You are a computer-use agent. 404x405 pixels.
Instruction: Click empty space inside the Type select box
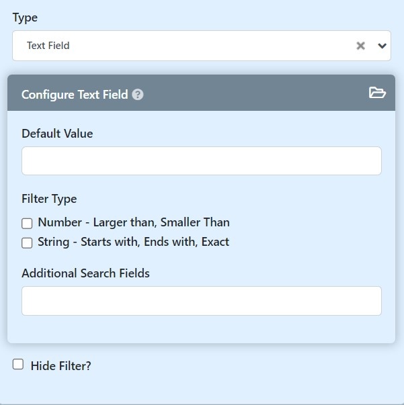(202, 46)
